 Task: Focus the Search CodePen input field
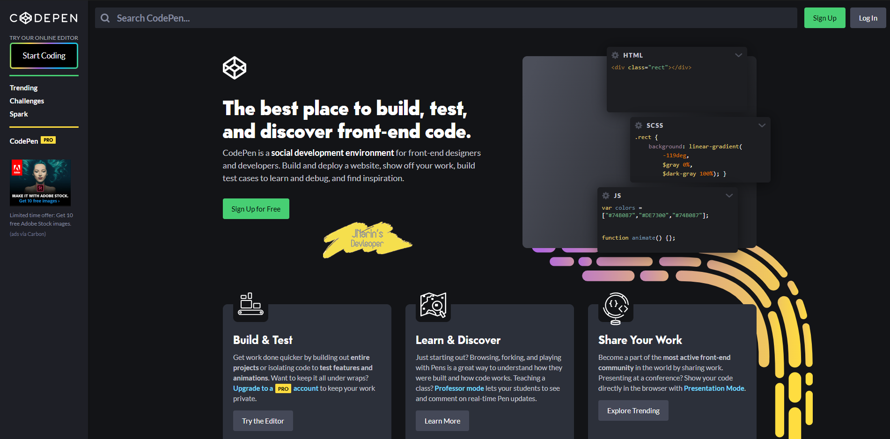(446, 18)
